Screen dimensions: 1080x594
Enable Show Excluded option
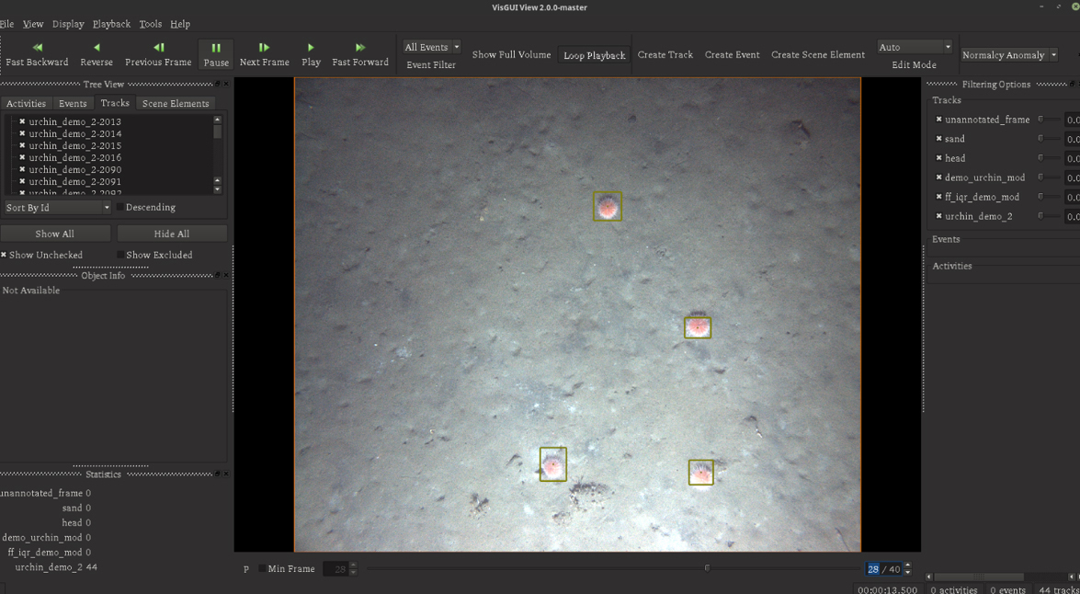(120, 255)
